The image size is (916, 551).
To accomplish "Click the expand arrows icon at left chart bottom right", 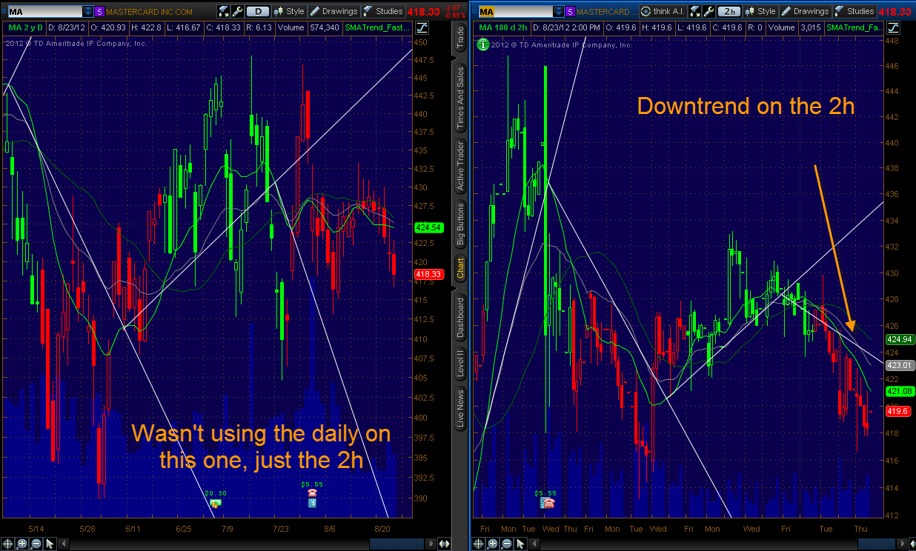I will tap(445, 544).
